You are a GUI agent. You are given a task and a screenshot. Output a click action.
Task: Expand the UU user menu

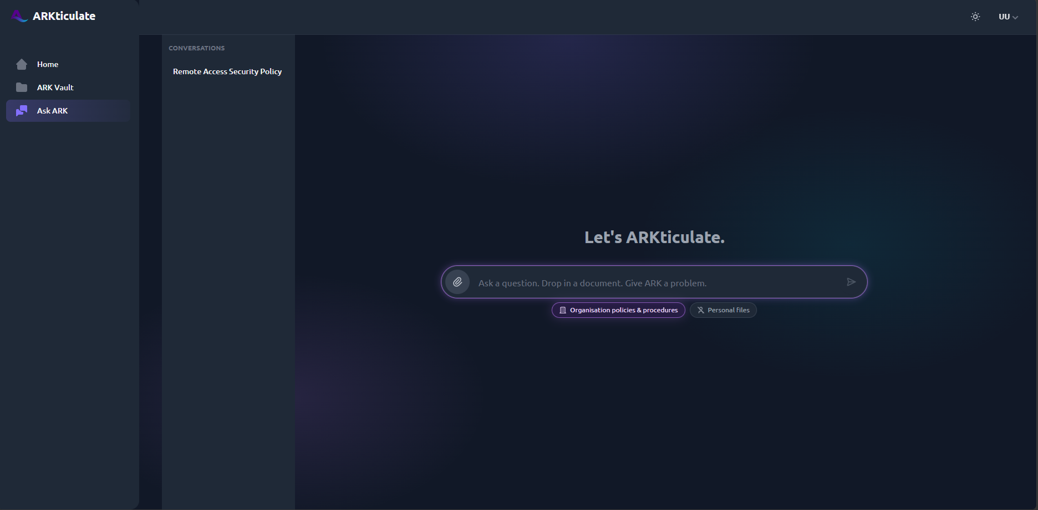pos(1008,17)
